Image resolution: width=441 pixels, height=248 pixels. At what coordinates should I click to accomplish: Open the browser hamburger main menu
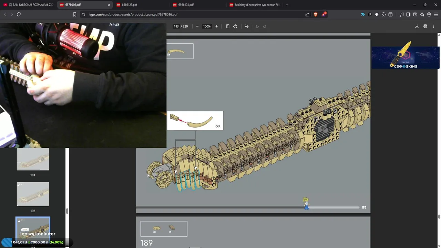coord(436,14)
